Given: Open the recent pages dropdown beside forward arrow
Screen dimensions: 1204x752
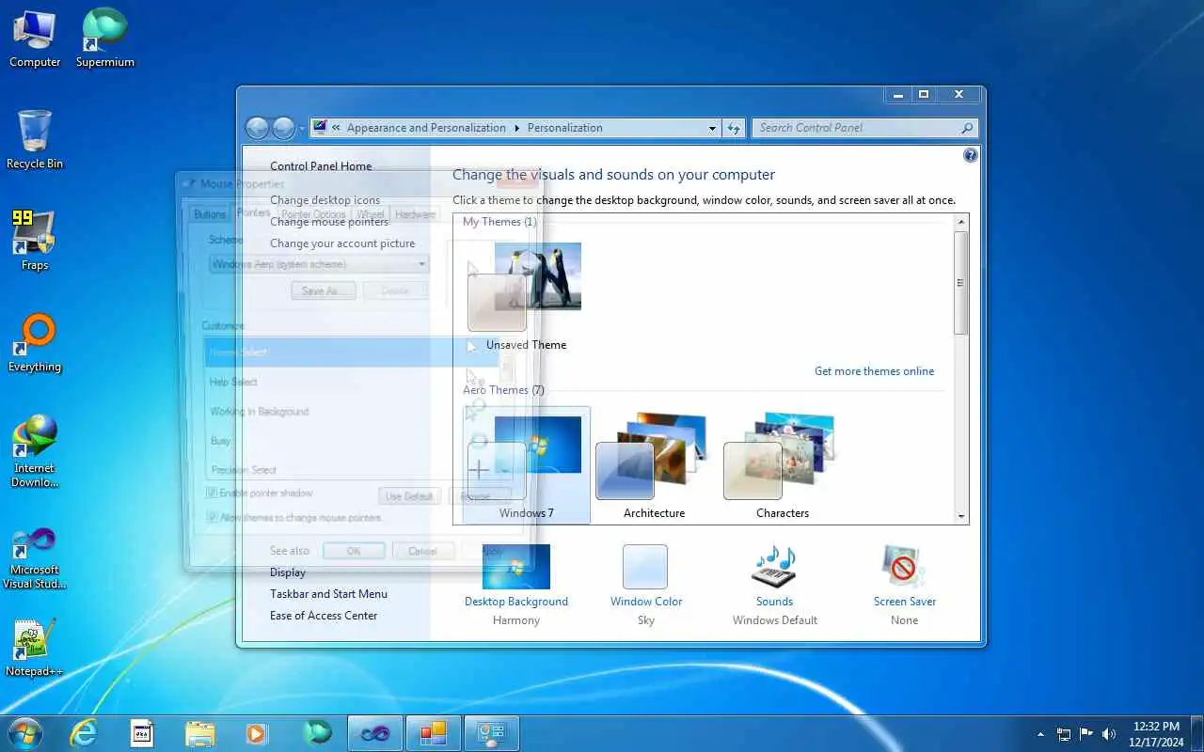Looking at the screenshot, I should (302, 128).
